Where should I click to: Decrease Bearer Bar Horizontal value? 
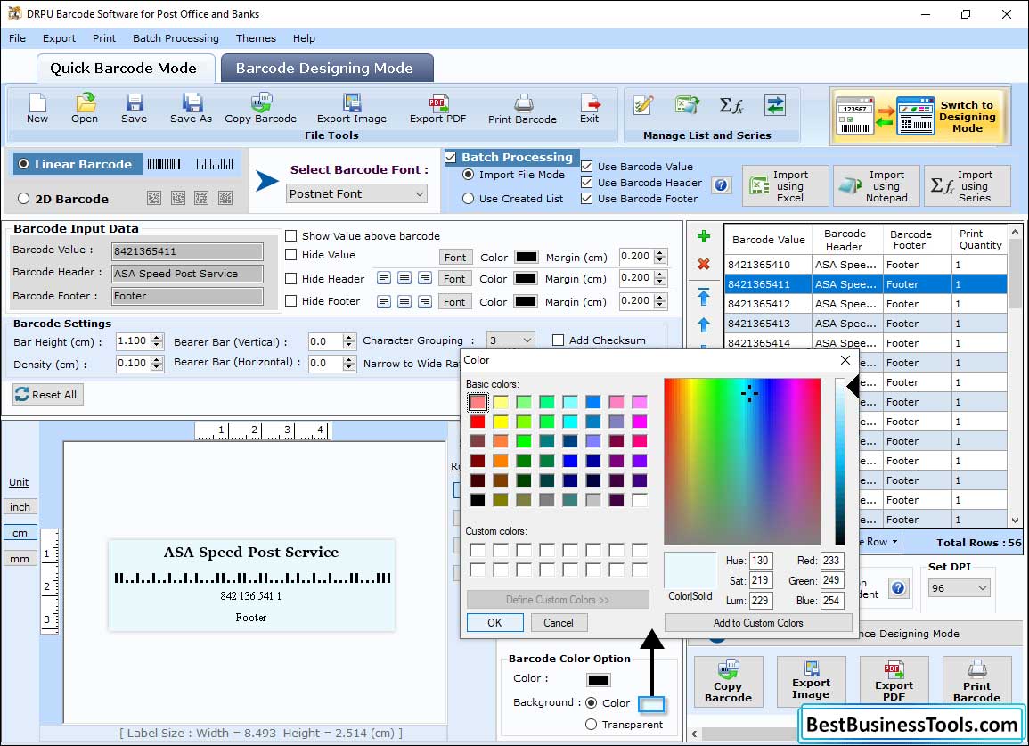coord(349,367)
